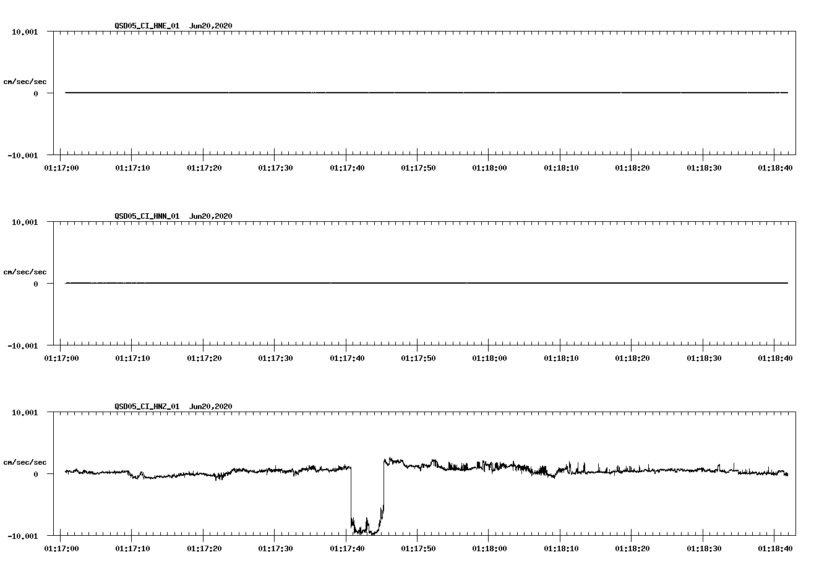Image resolution: width=840 pixels, height=571 pixels.
Task: Click 01:18:00 time label under HNE plot
Action: [490, 168]
